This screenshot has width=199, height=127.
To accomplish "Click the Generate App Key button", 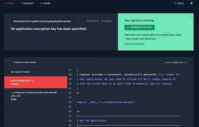I will [x=139, y=28].
